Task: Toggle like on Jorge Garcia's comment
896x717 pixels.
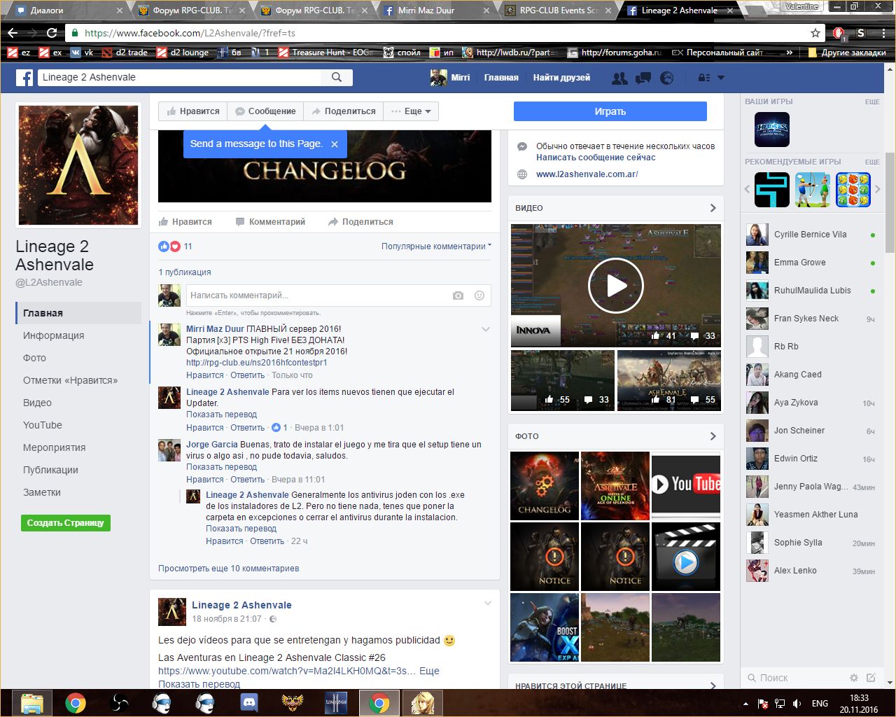Action: click(204, 480)
